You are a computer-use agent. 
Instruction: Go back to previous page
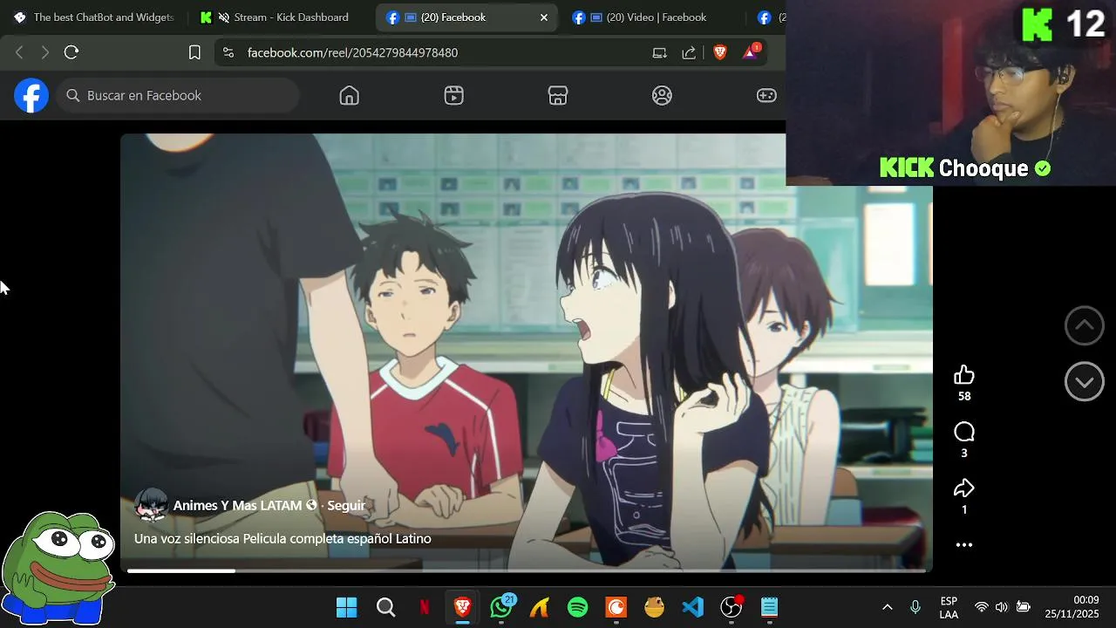tap(19, 52)
